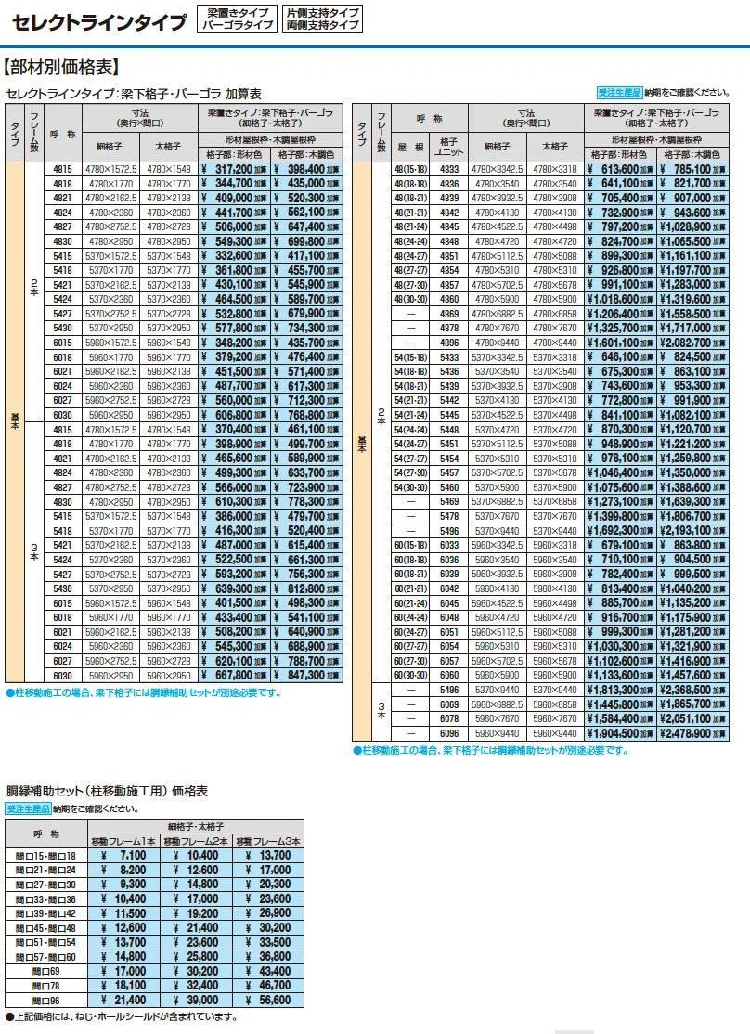The width and height of the screenshot is (750, 1034).
Task: Select the 間口96 row label
Action: (x=46, y=1001)
